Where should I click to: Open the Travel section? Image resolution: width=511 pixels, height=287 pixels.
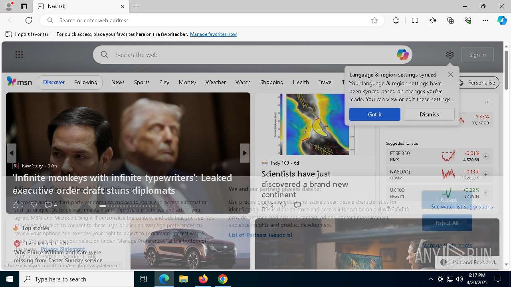click(x=325, y=82)
